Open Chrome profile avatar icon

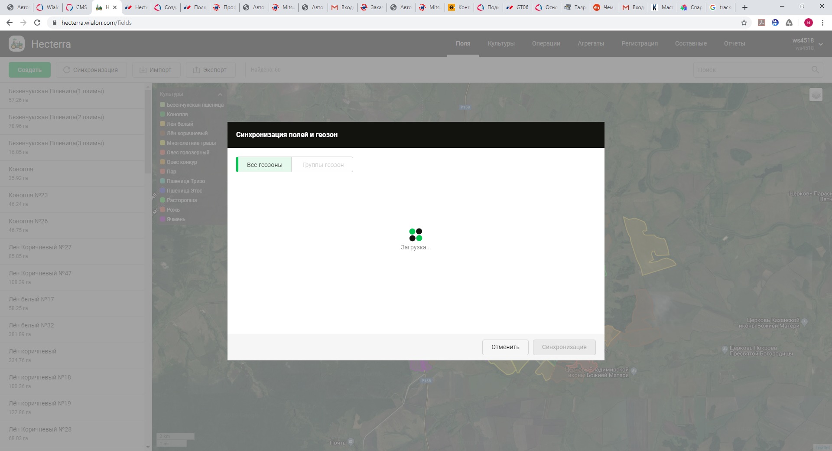[808, 23]
